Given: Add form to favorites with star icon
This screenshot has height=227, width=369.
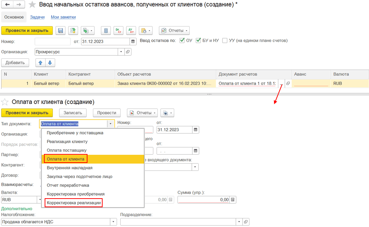Looking at the screenshot, I should coord(32,4).
